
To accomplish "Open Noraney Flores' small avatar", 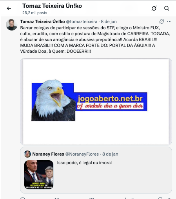I will coord(27,154).
